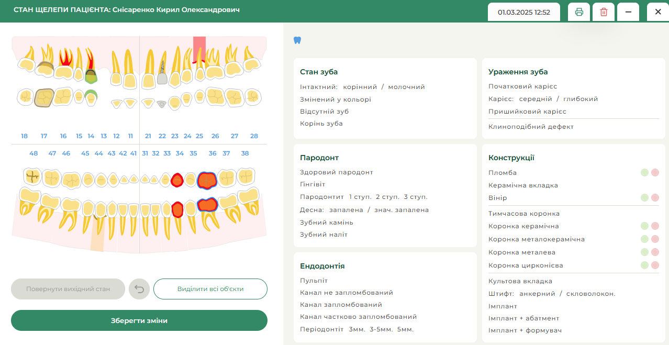Select the upper tooth 17 with brown filling
Image resolution: width=669 pixels, height=345 pixels.
[x=44, y=97]
